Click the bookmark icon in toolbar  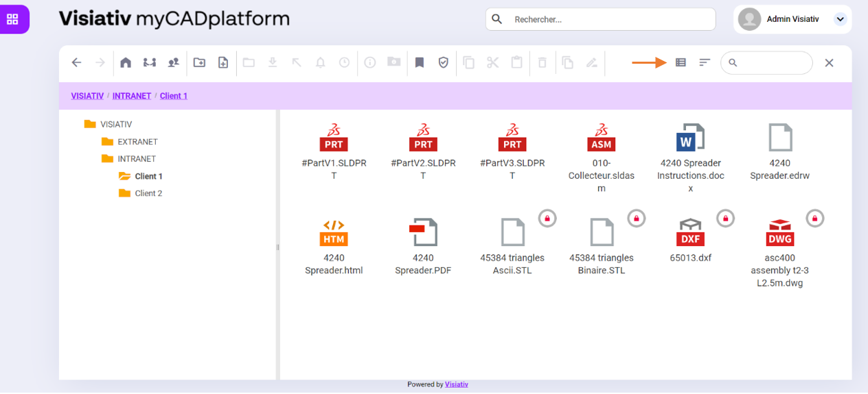click(x=420, y=62)
